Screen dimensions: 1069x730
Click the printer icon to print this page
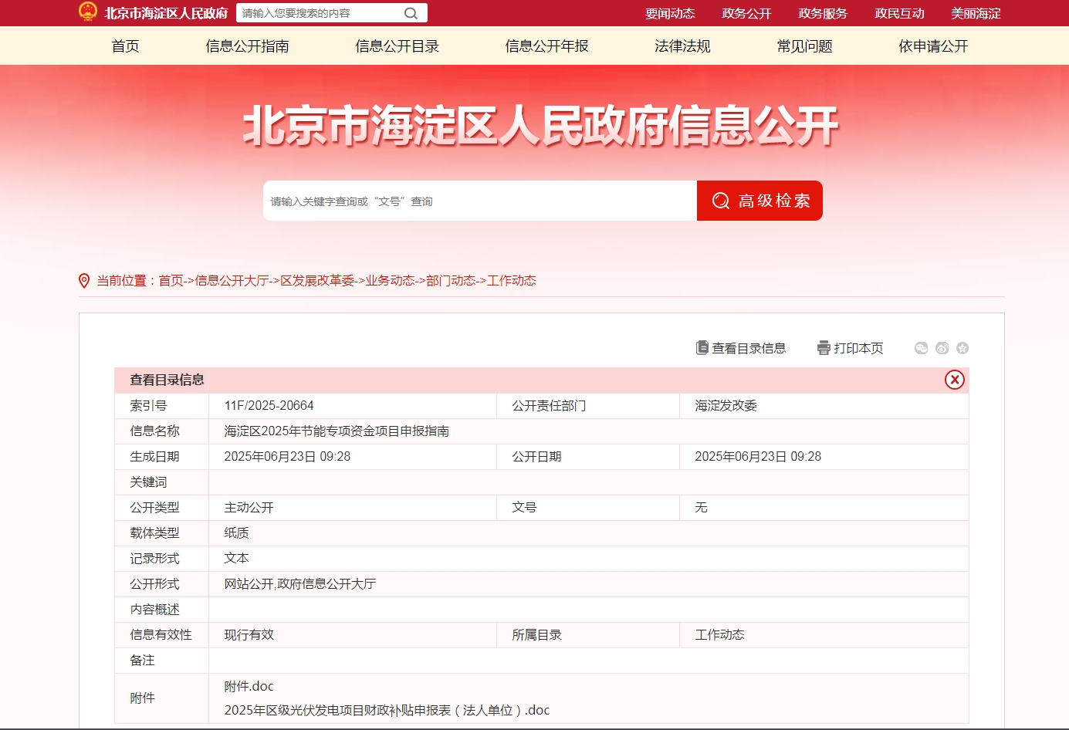click(x=823, y=347)
